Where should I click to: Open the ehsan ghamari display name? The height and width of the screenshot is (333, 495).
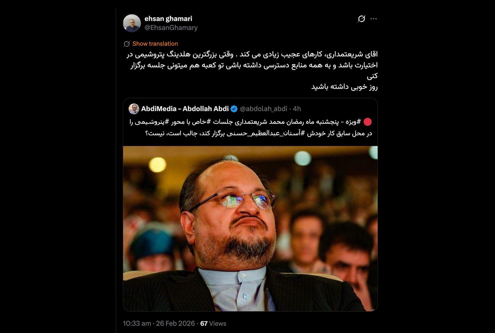tap(168, 19)
